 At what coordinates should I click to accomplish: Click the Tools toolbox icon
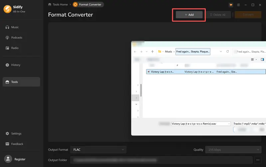pos(7,82)
